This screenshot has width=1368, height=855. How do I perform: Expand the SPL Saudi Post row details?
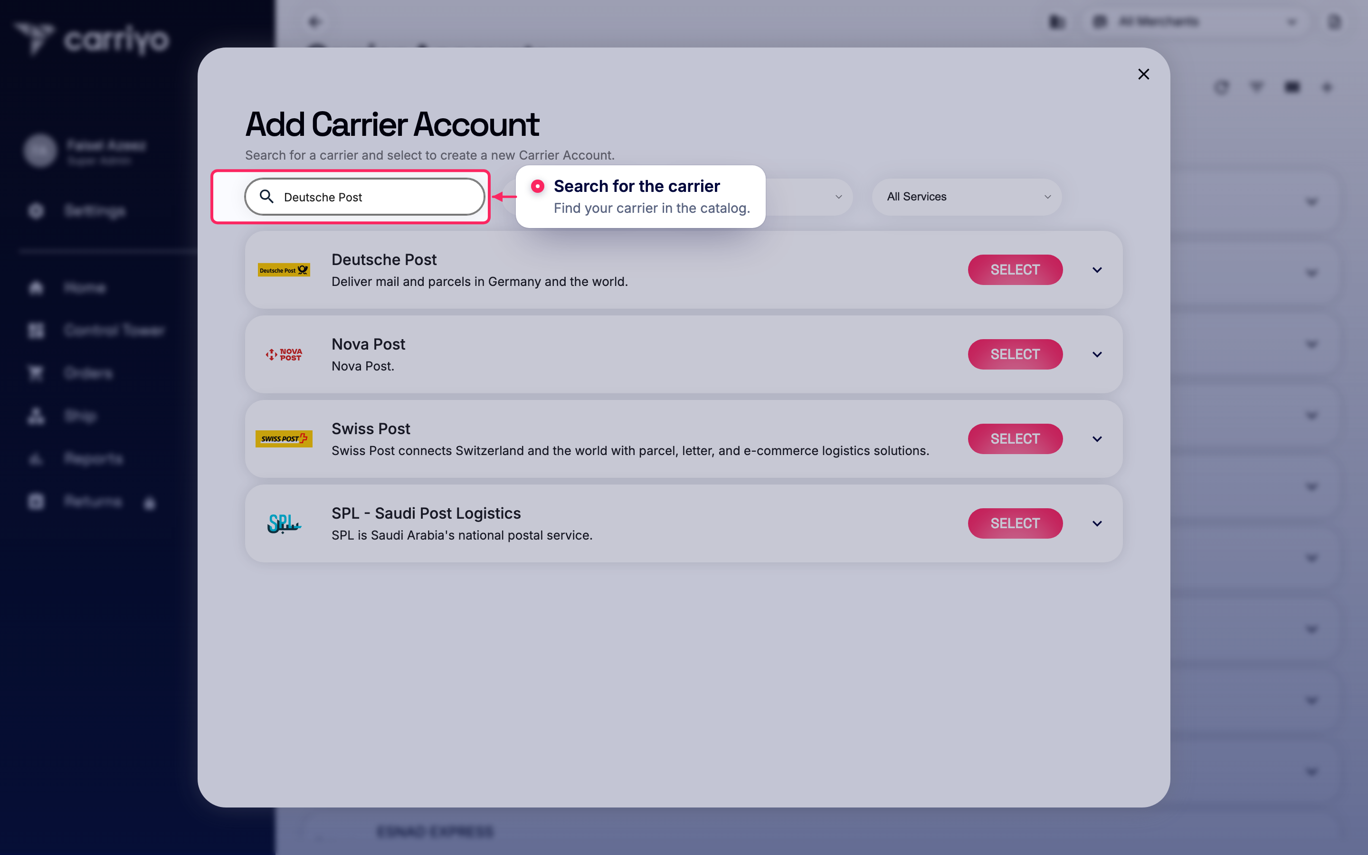(x=1097, y=523)
